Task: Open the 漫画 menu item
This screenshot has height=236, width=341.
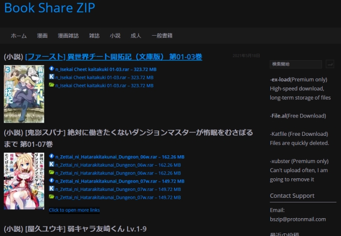Action: 42,36
